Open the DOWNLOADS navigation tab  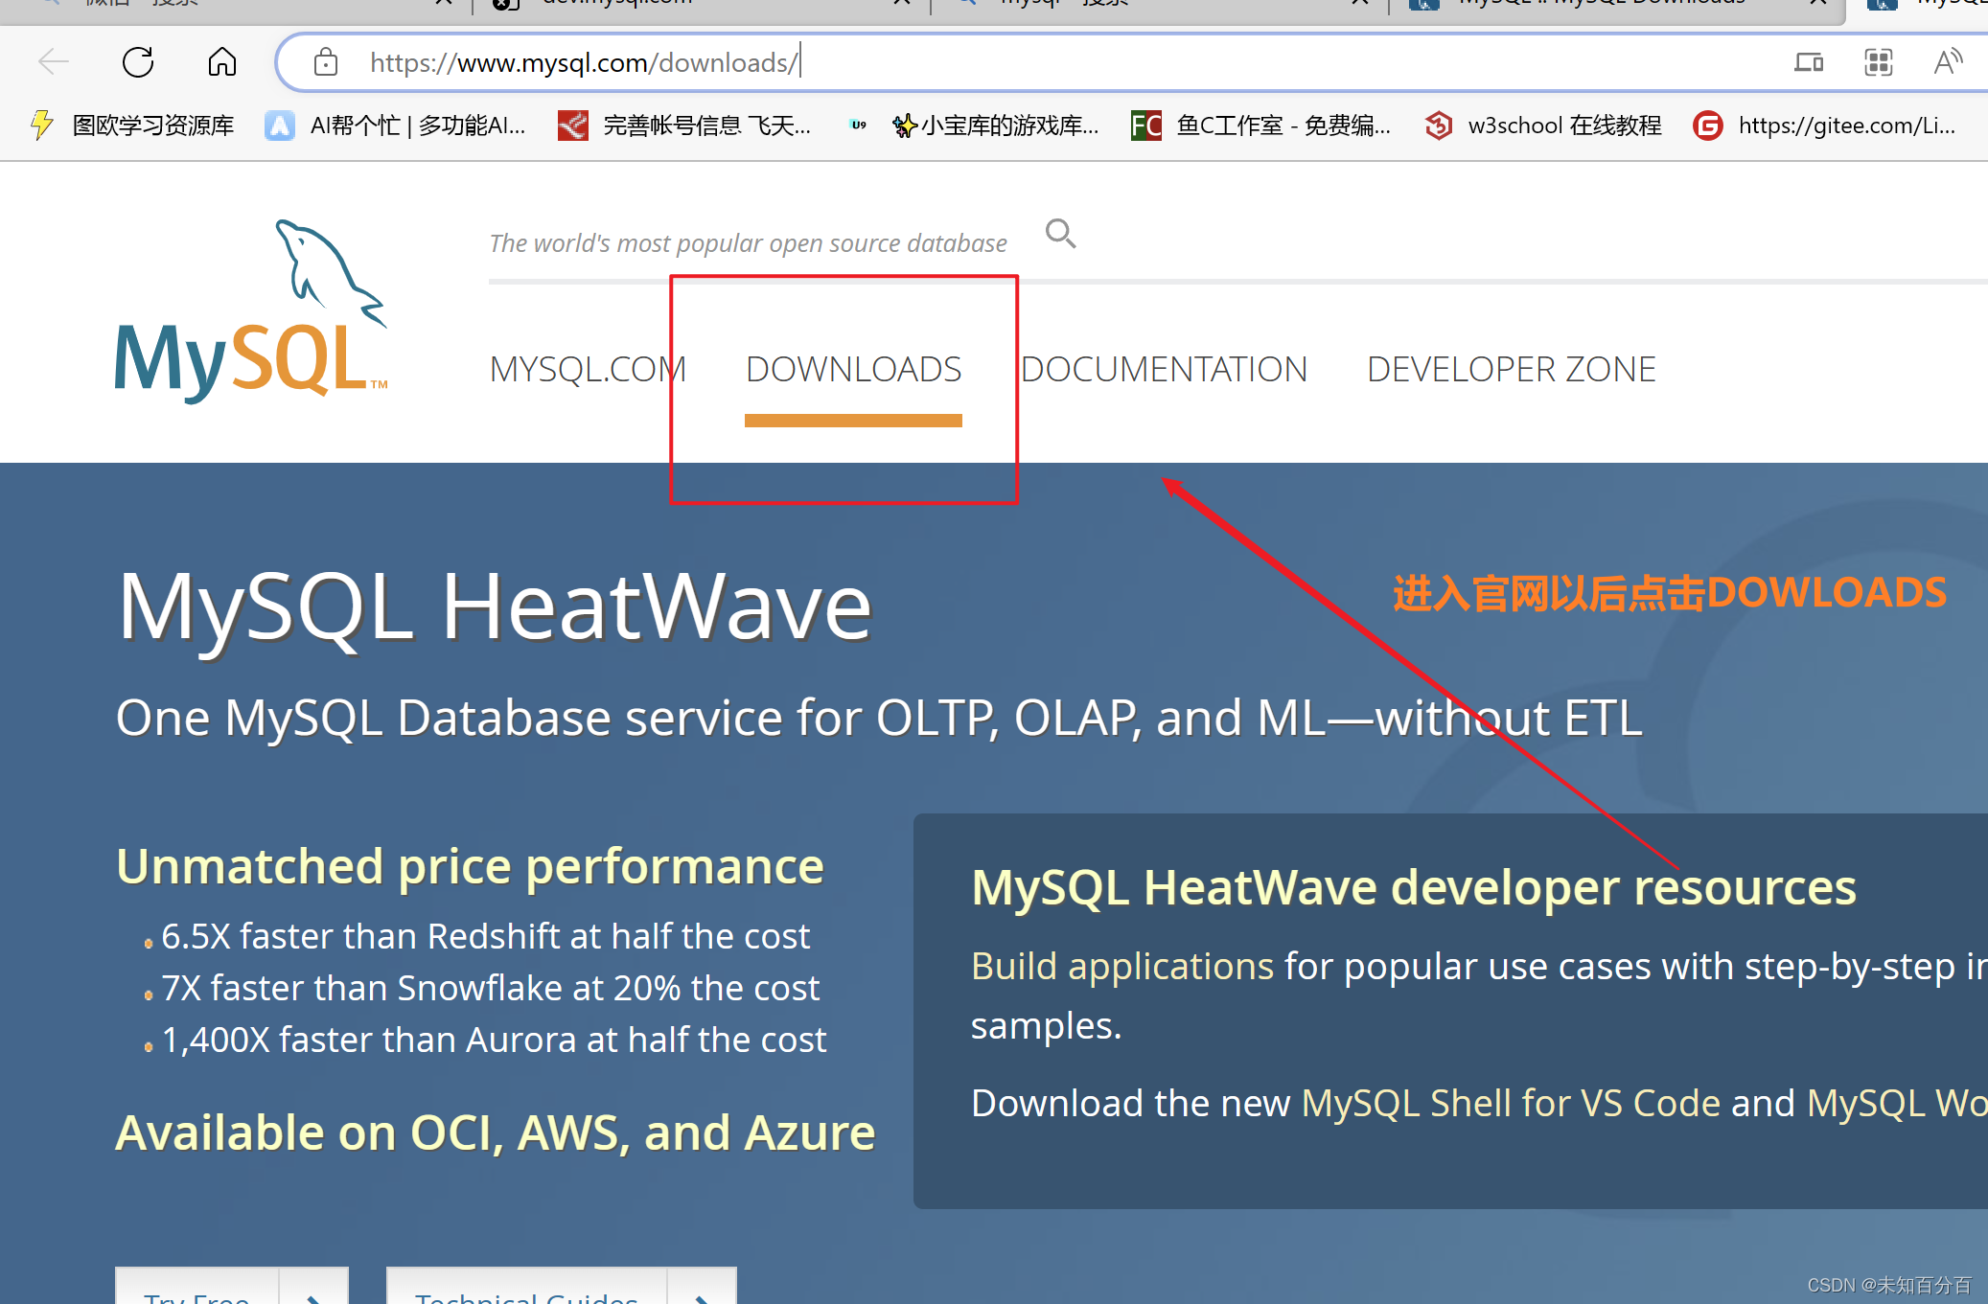[853, 370]
